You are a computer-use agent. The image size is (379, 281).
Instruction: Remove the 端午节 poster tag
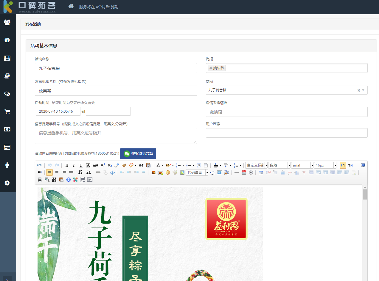pyautogui.click(x=211, y=68)
